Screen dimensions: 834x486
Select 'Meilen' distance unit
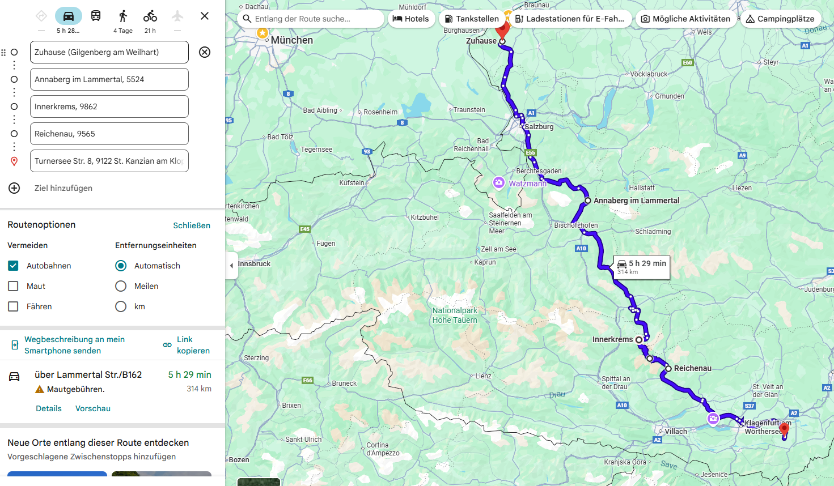pyautogui.click(x=121, y=286)
